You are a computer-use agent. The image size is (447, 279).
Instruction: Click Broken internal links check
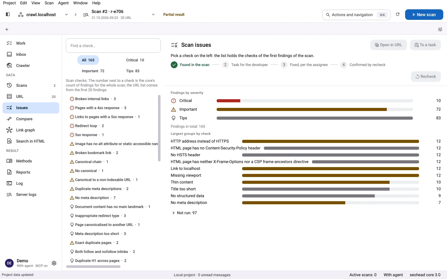coord(93,99)
